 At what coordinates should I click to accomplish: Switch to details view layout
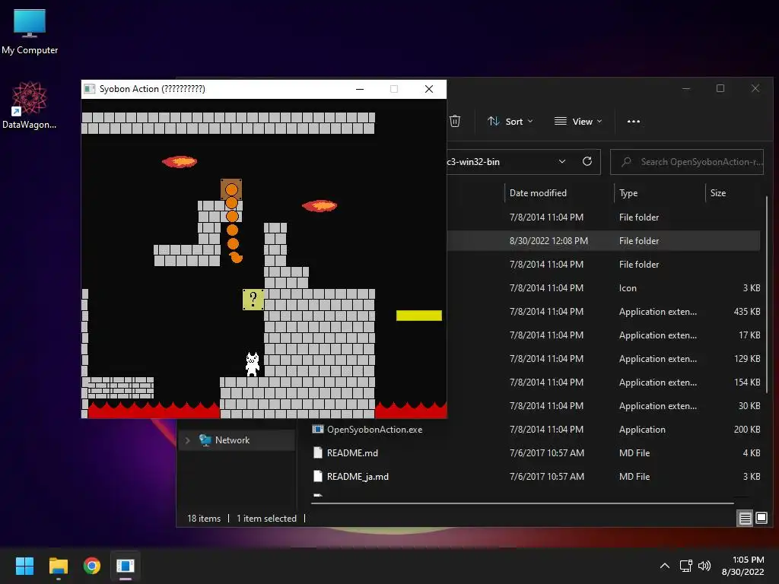pyautogui.click(x=746, y=519)
